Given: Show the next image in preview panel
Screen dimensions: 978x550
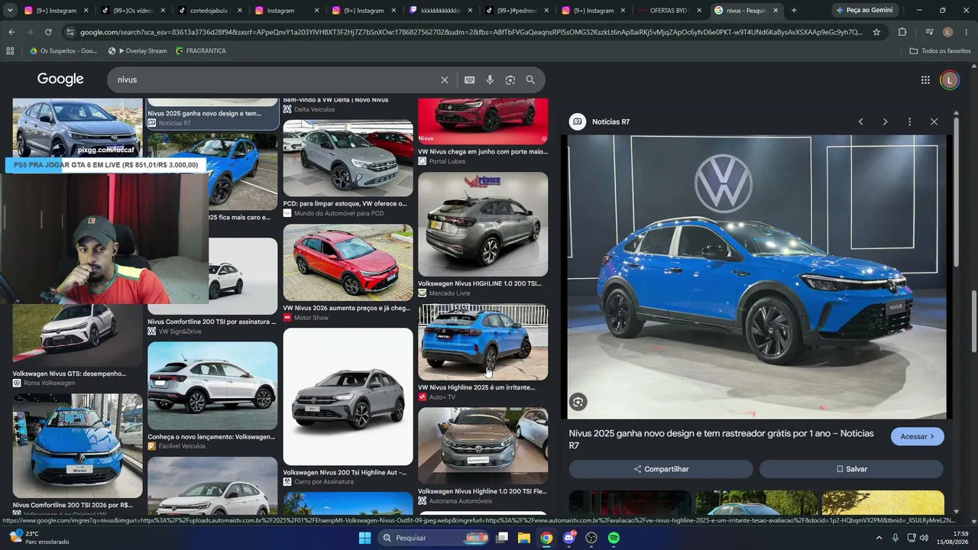Looking at the screenshot, I should [885, 122].
